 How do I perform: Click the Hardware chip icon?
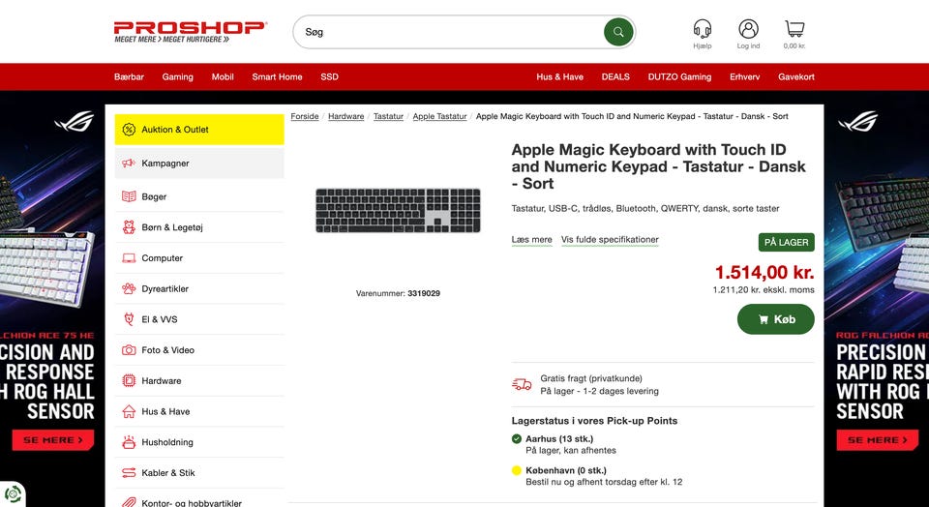pos(129,381)
